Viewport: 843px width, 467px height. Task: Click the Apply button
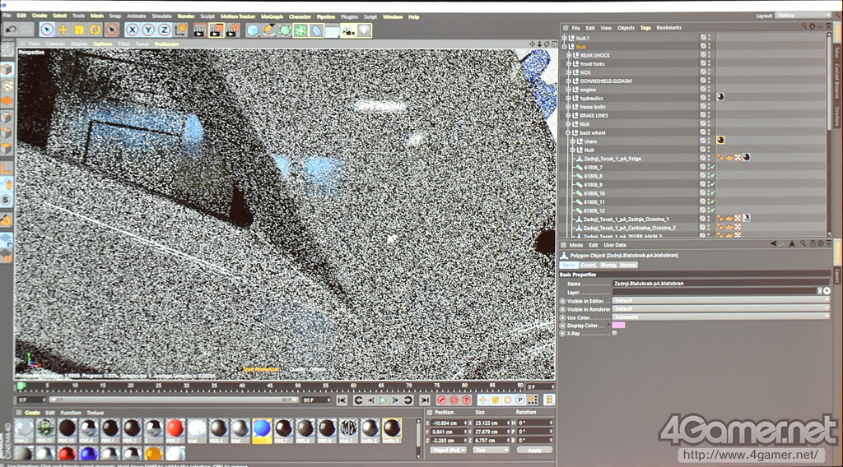click(534, 450)
